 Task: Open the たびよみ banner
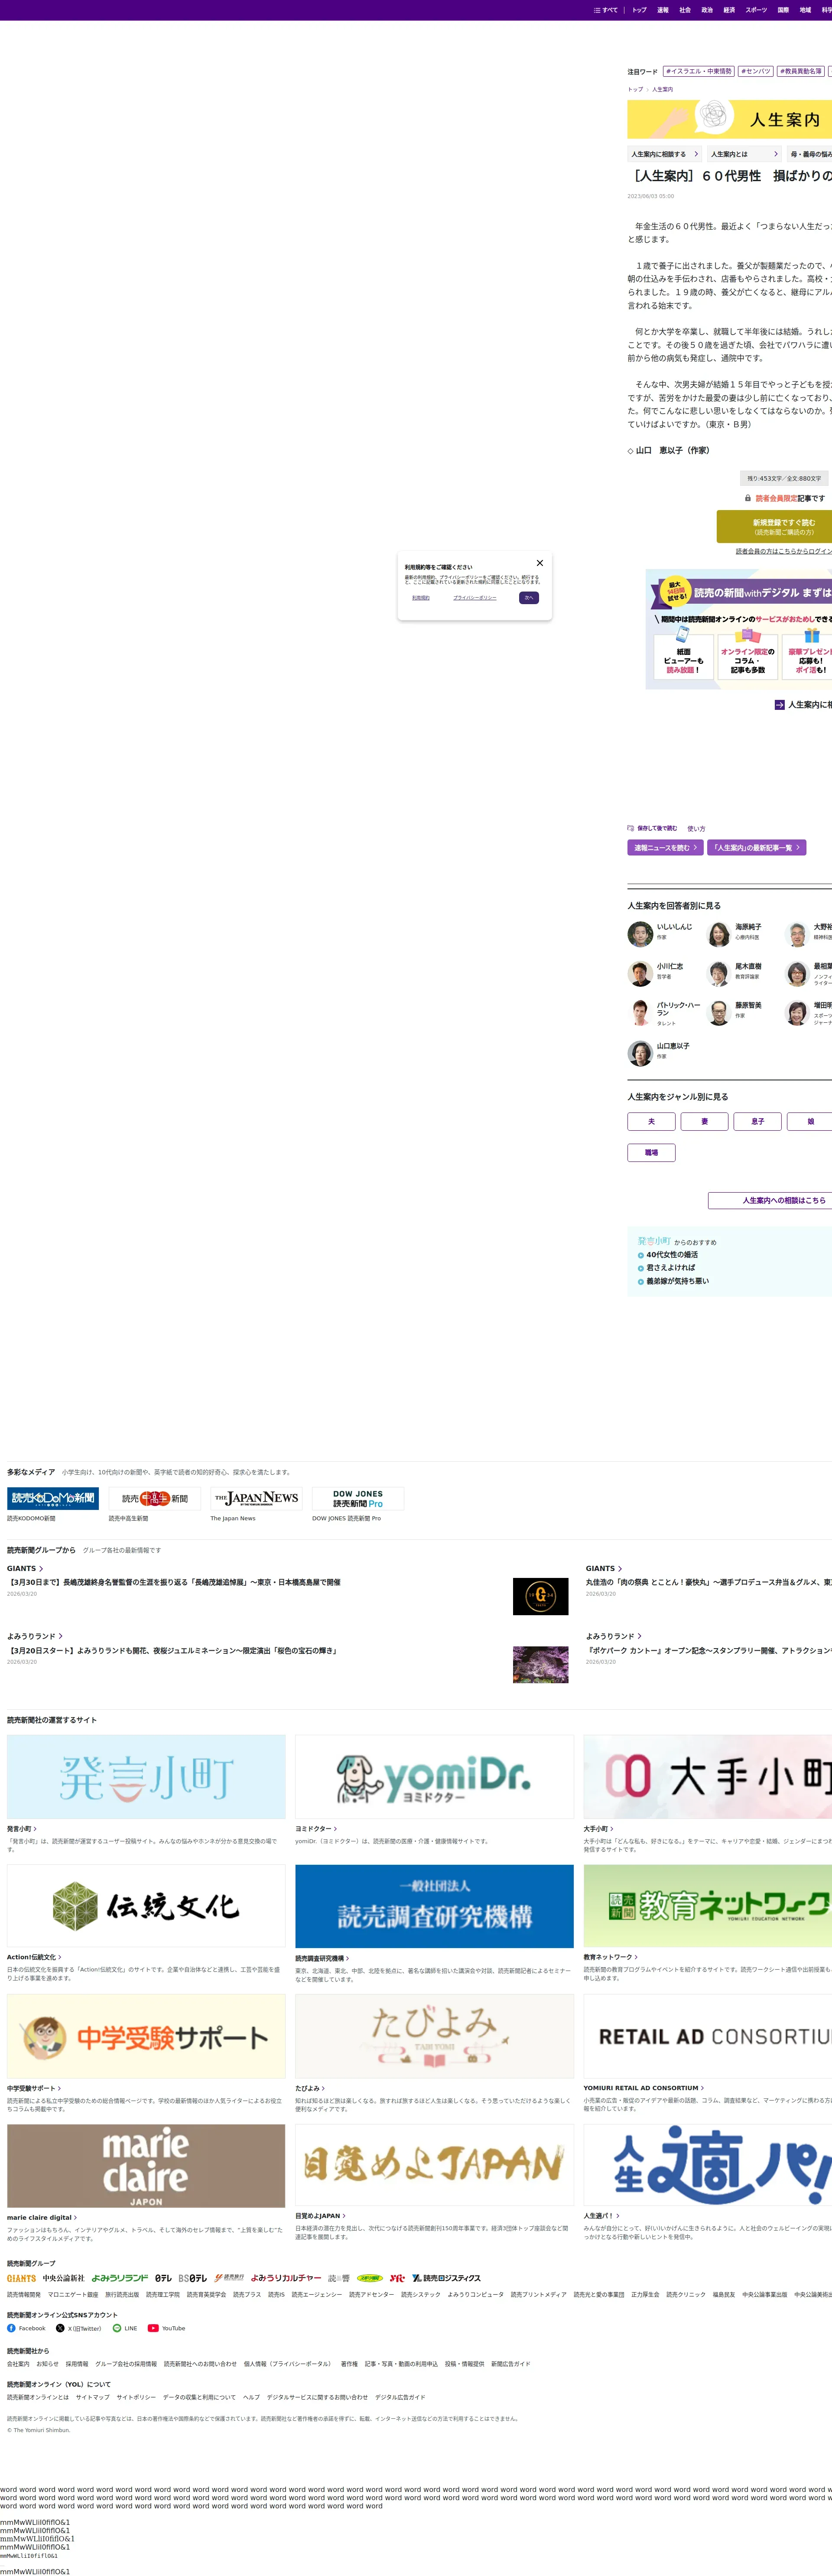pos(434,2037)
